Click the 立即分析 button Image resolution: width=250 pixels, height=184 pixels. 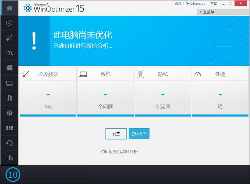[139, 134]
